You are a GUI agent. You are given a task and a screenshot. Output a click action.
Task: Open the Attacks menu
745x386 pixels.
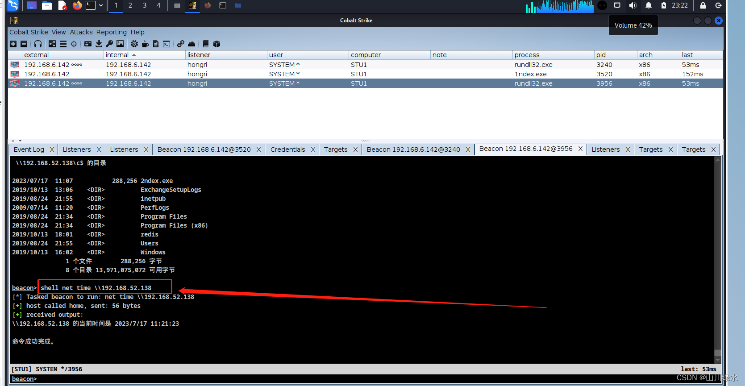81,32
